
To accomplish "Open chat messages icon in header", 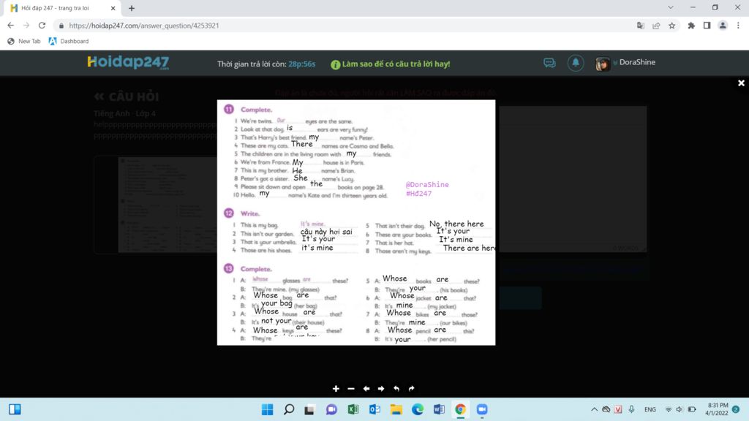I will point(549,63).
